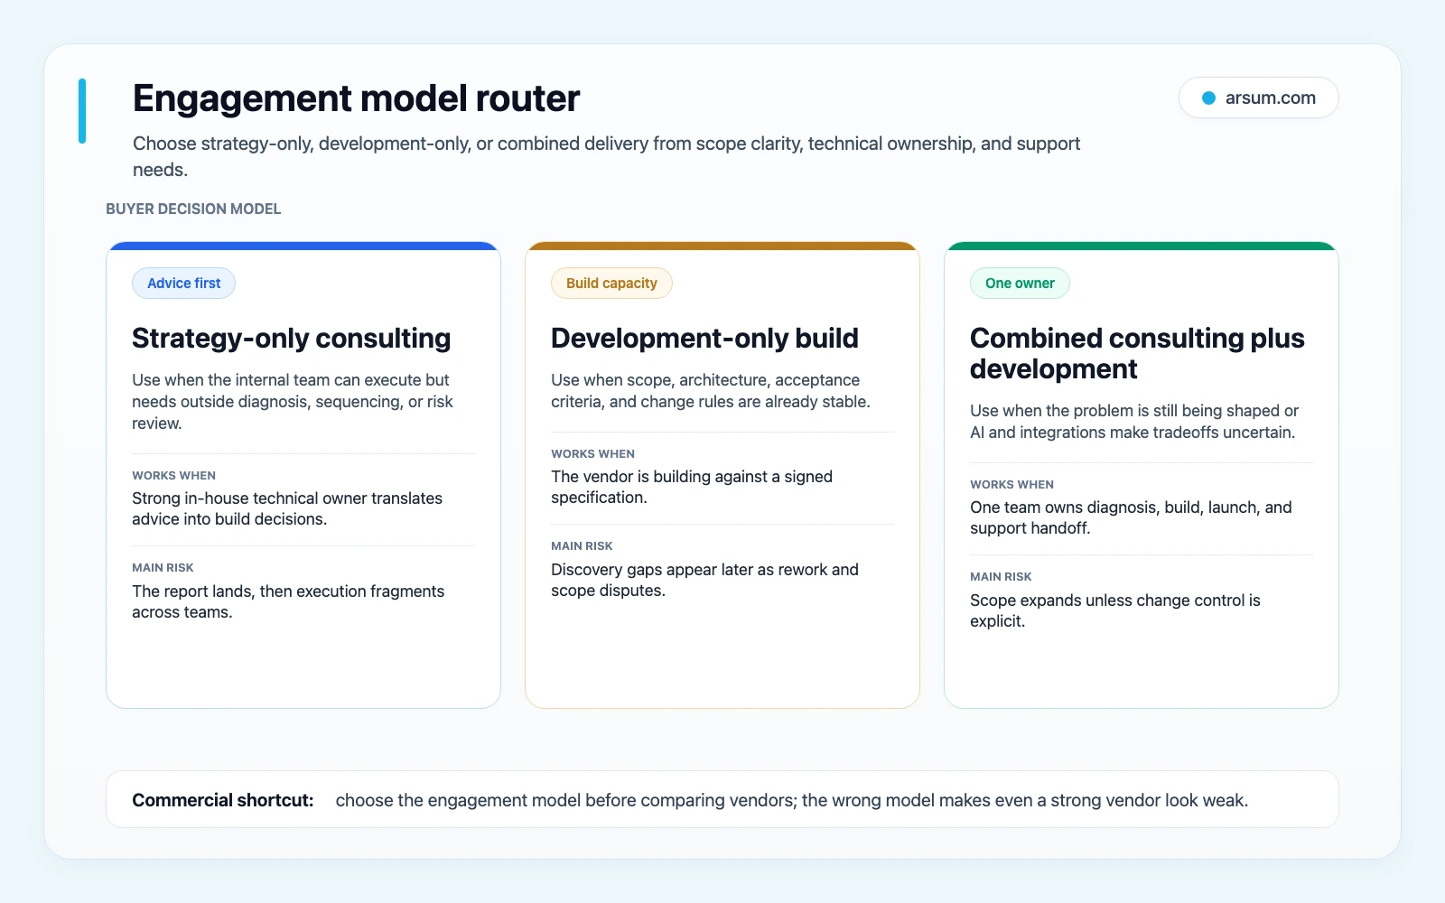Select the Advice first tag
Image resolution: width=1445 pixels, height=903 pixels.
pyautogui.click(x=183, y=284)
